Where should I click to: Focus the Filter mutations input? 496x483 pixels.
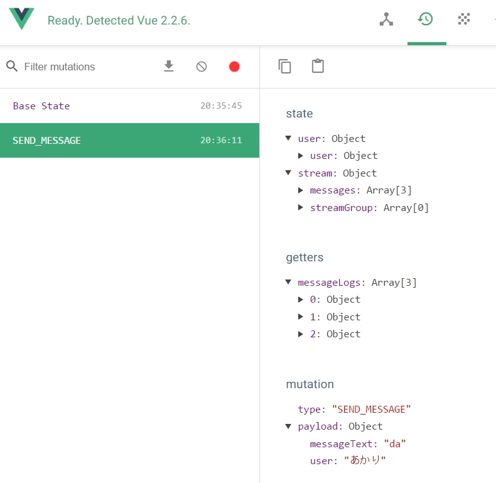click(x=60, y=67)
